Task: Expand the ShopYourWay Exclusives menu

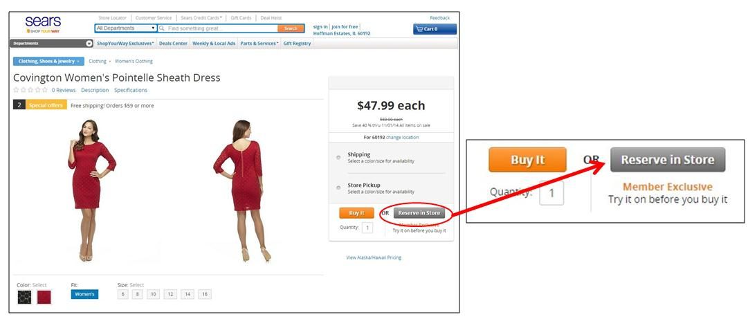Action: (125, 44)
